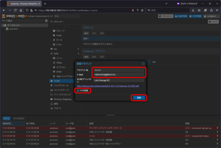Click the help button
This screenshot has height=148, width=221.
click(x=213, y=22)
